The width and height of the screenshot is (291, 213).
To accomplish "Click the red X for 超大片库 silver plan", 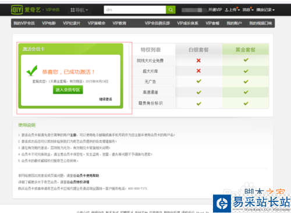I will (198, 71).
